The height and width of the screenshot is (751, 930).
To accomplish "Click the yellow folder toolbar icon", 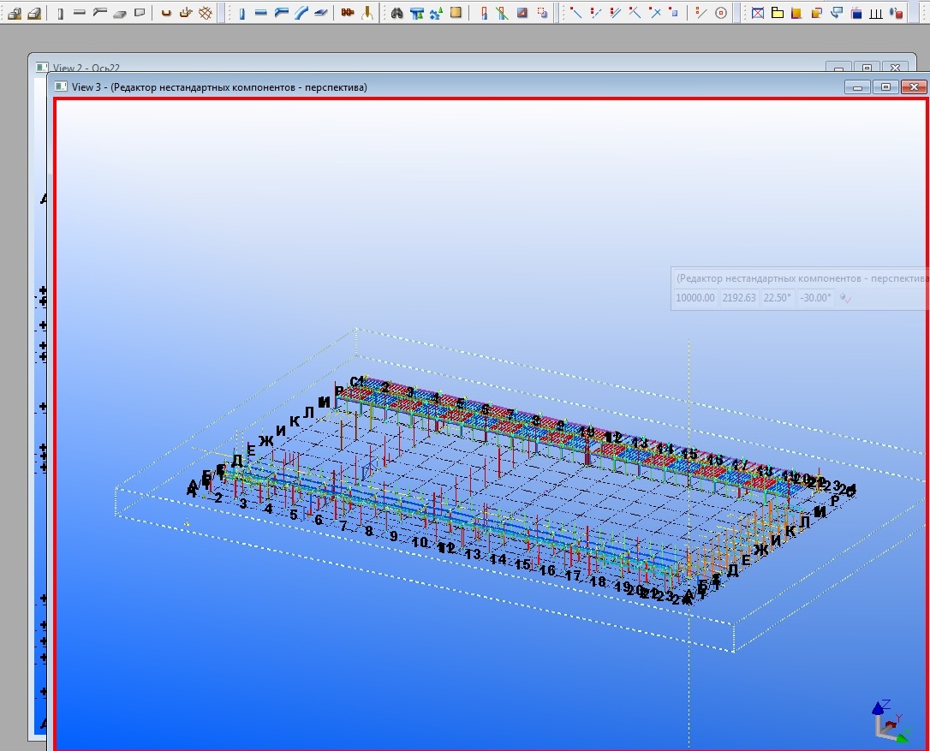I will tap(777, 13).
